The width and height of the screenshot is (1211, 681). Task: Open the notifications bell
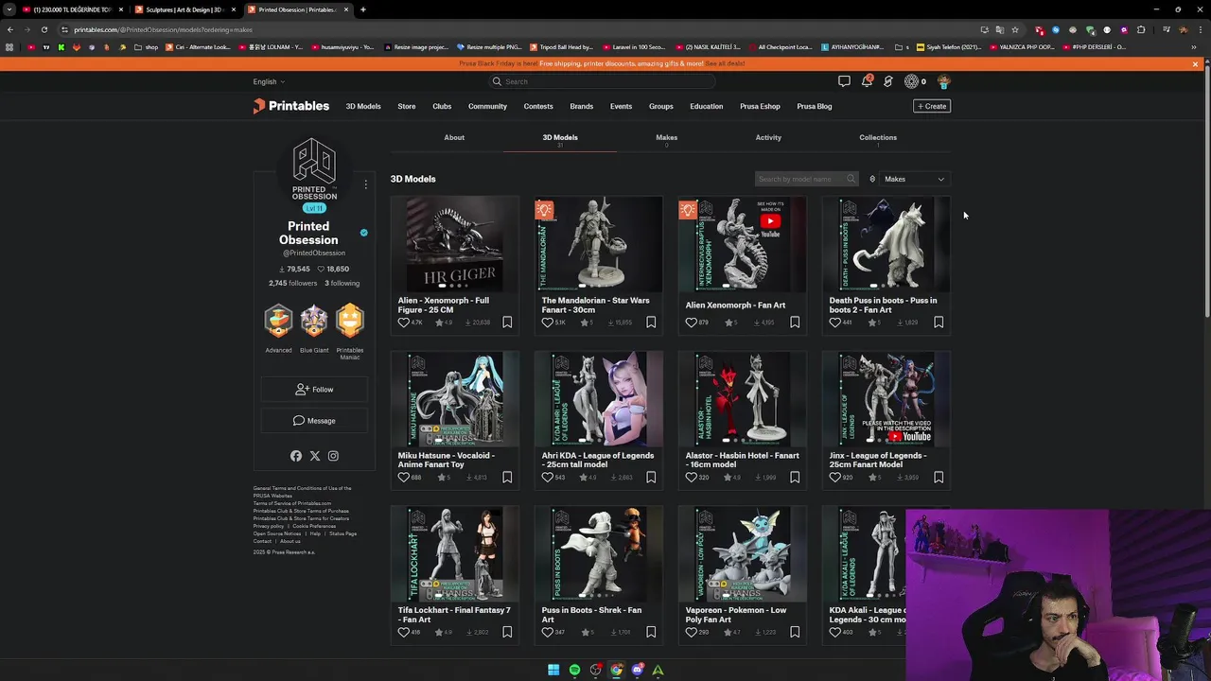click(x=867, y=81)
